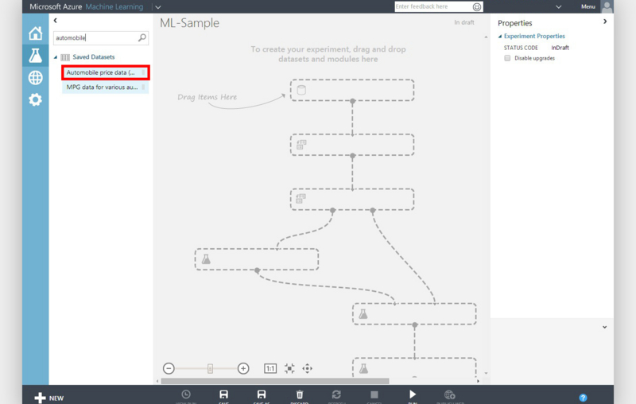The width and height of the screenshot is (636, 404).
Task: Click the Save As icon
Action: pyautogui.click(x=262, y=394)
